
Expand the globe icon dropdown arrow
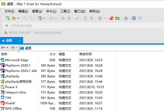104,18
